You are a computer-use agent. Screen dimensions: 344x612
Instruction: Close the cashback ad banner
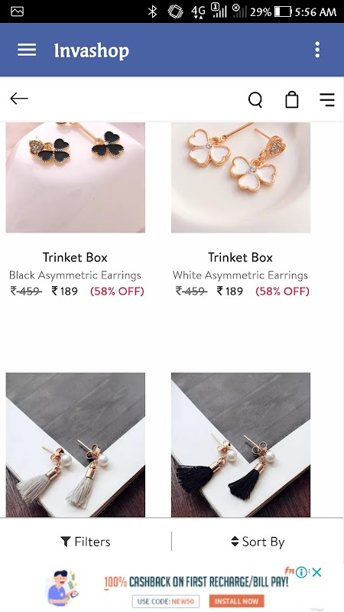point(316,572)
